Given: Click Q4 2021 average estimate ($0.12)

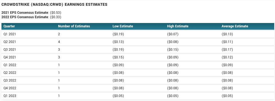Looking at the screenshot, I should 227,57.
